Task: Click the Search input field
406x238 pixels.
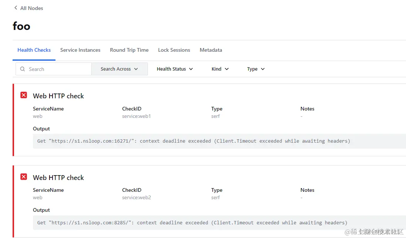Action: [54, 69]
